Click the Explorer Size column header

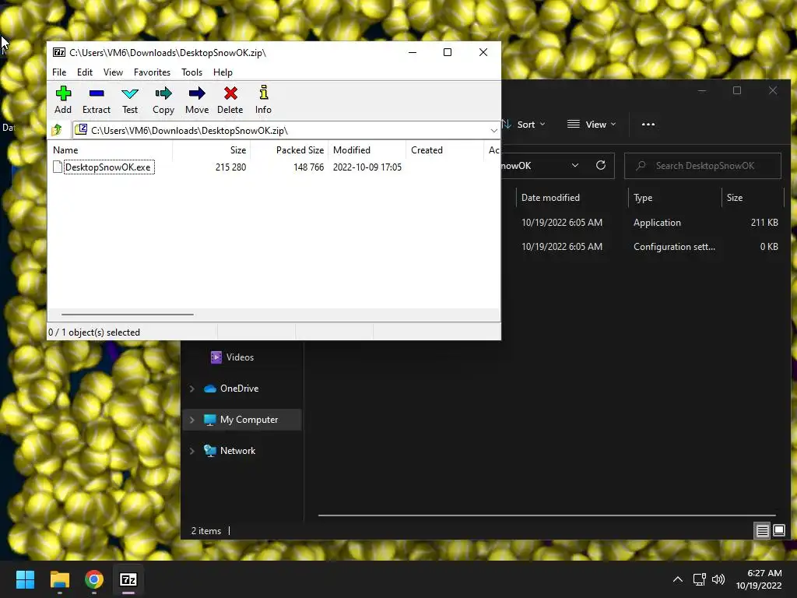point(753,198)
